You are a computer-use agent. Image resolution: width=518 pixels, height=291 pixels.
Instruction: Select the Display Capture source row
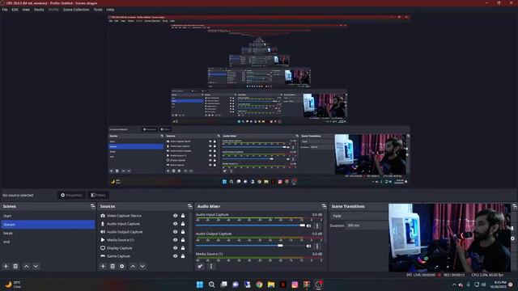144,248
